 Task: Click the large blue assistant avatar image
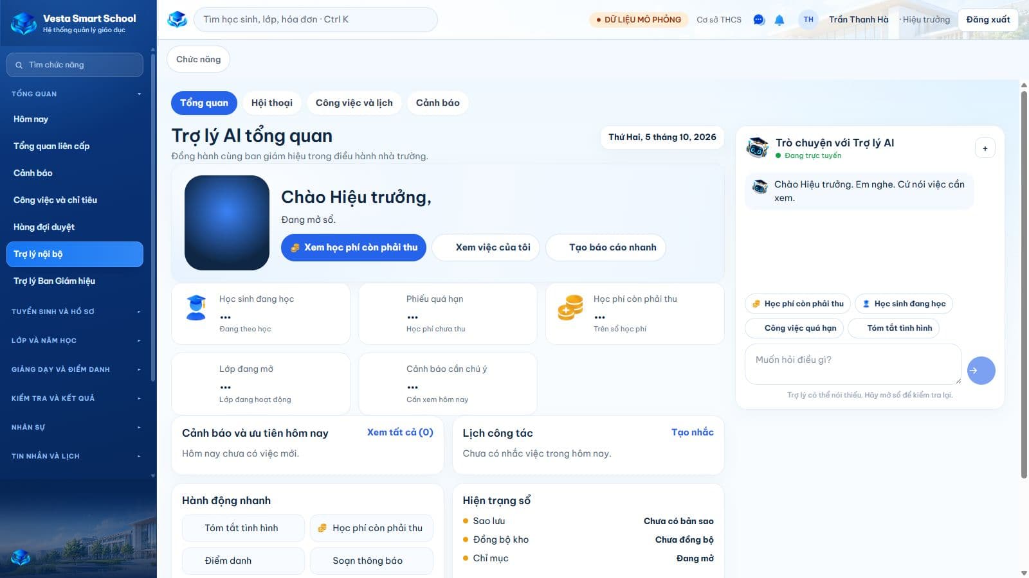(x=226, y=223)
